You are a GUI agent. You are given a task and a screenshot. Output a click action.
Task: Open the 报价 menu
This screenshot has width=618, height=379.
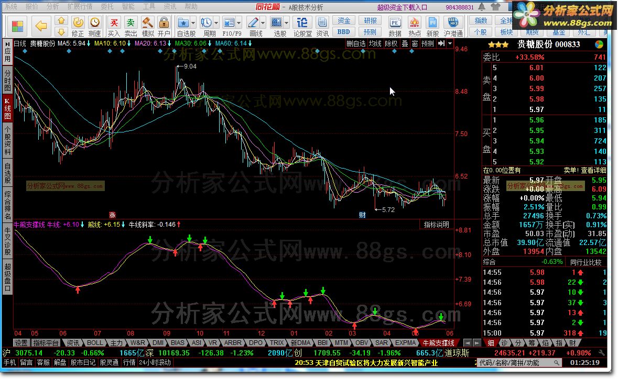[31, 6]
